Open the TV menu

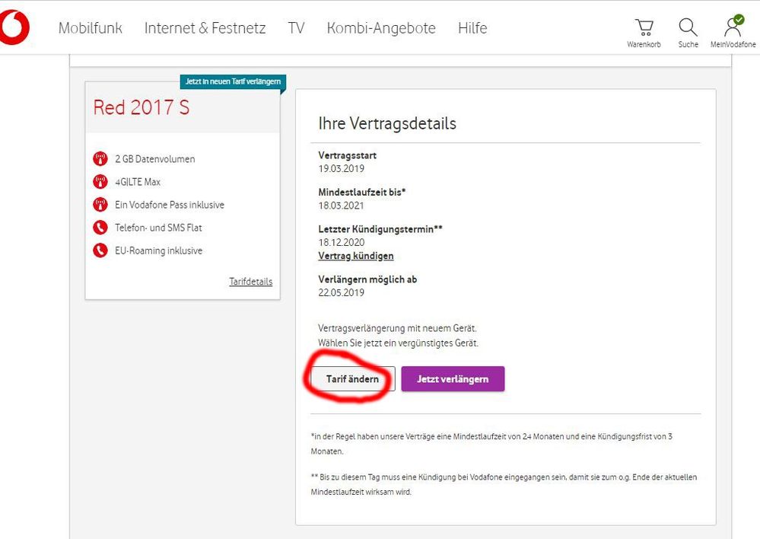pos(296,28)
